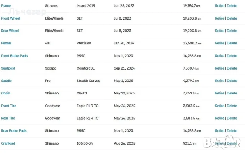Open the Frame component link
This screenshot has width=245, height=153.
(x=6, y=6)
